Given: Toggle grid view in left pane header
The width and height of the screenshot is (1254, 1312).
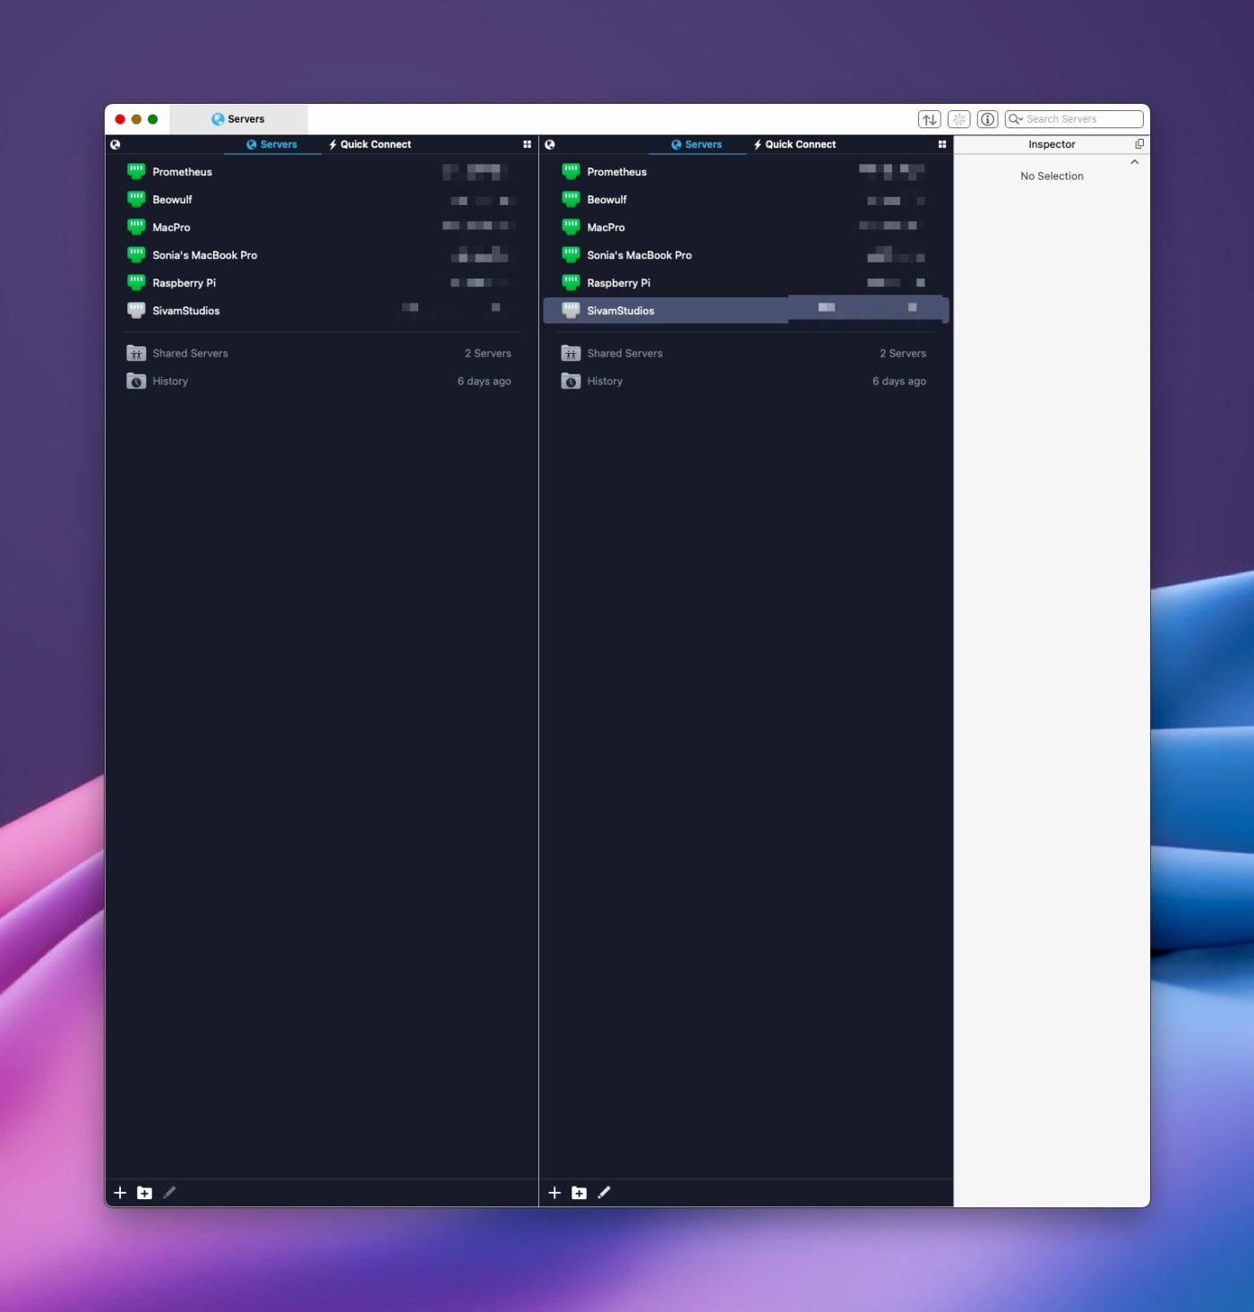Looking at the screenshot, I should (527, 144).
